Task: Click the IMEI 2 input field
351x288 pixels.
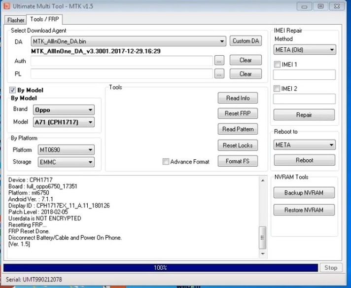Action: 304,99
